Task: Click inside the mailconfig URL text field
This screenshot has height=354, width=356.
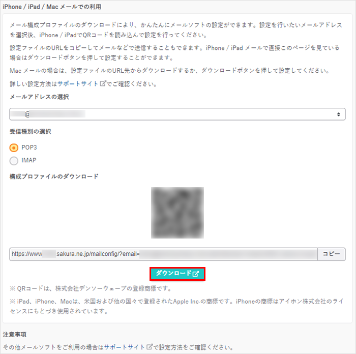Action: (163, 254)
